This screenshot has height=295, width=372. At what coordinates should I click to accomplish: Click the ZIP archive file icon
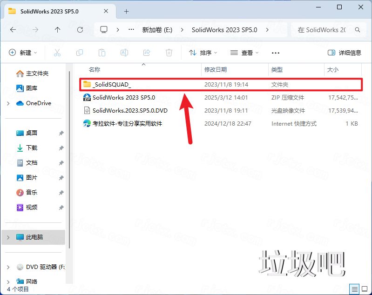[87, 97]
